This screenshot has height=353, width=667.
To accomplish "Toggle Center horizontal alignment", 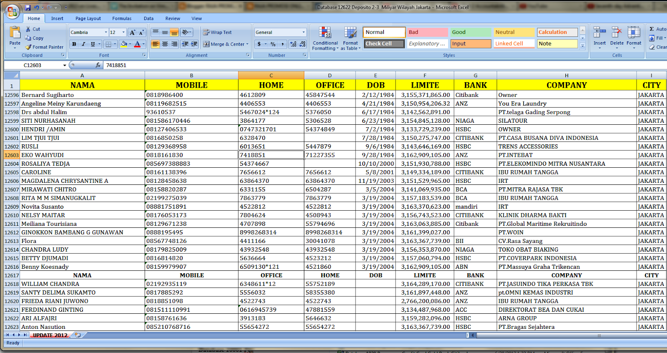I will click(x=165, y=44).
